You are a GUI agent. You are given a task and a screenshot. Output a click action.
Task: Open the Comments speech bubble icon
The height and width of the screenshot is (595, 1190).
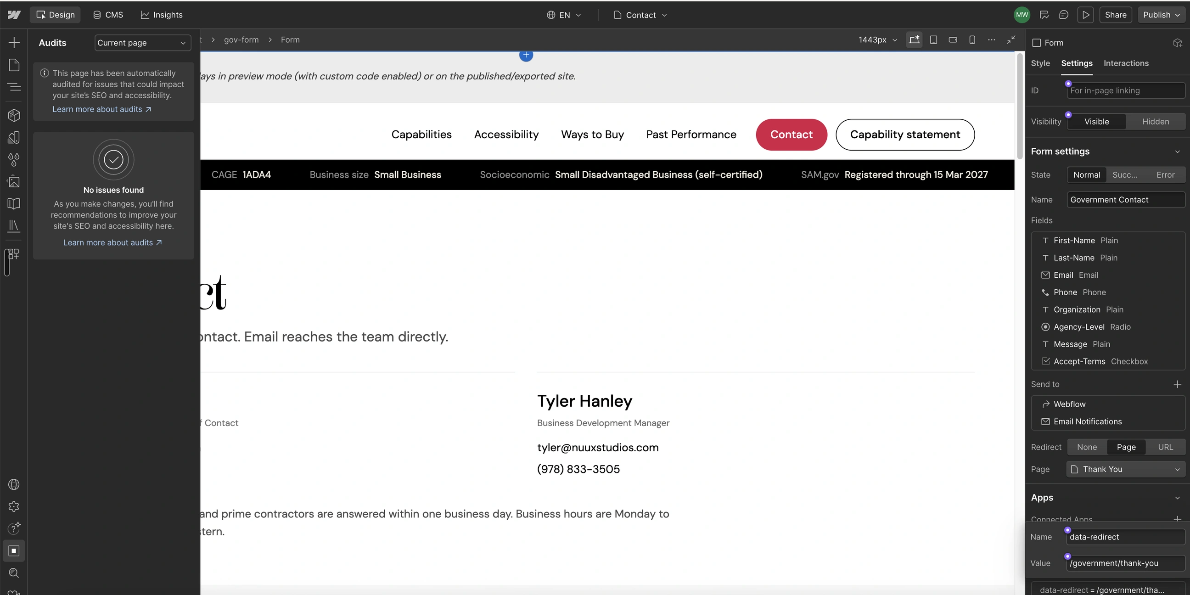1063,15
